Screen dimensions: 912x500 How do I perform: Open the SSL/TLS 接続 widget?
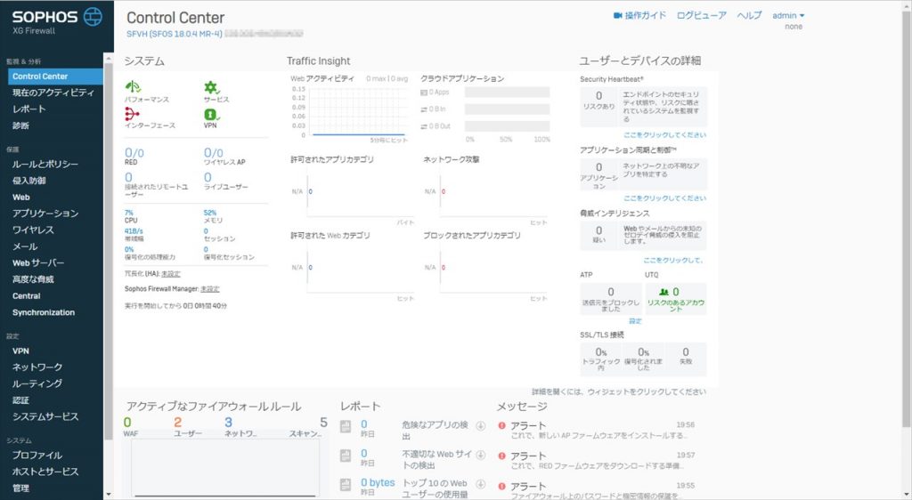pos(643,359)
